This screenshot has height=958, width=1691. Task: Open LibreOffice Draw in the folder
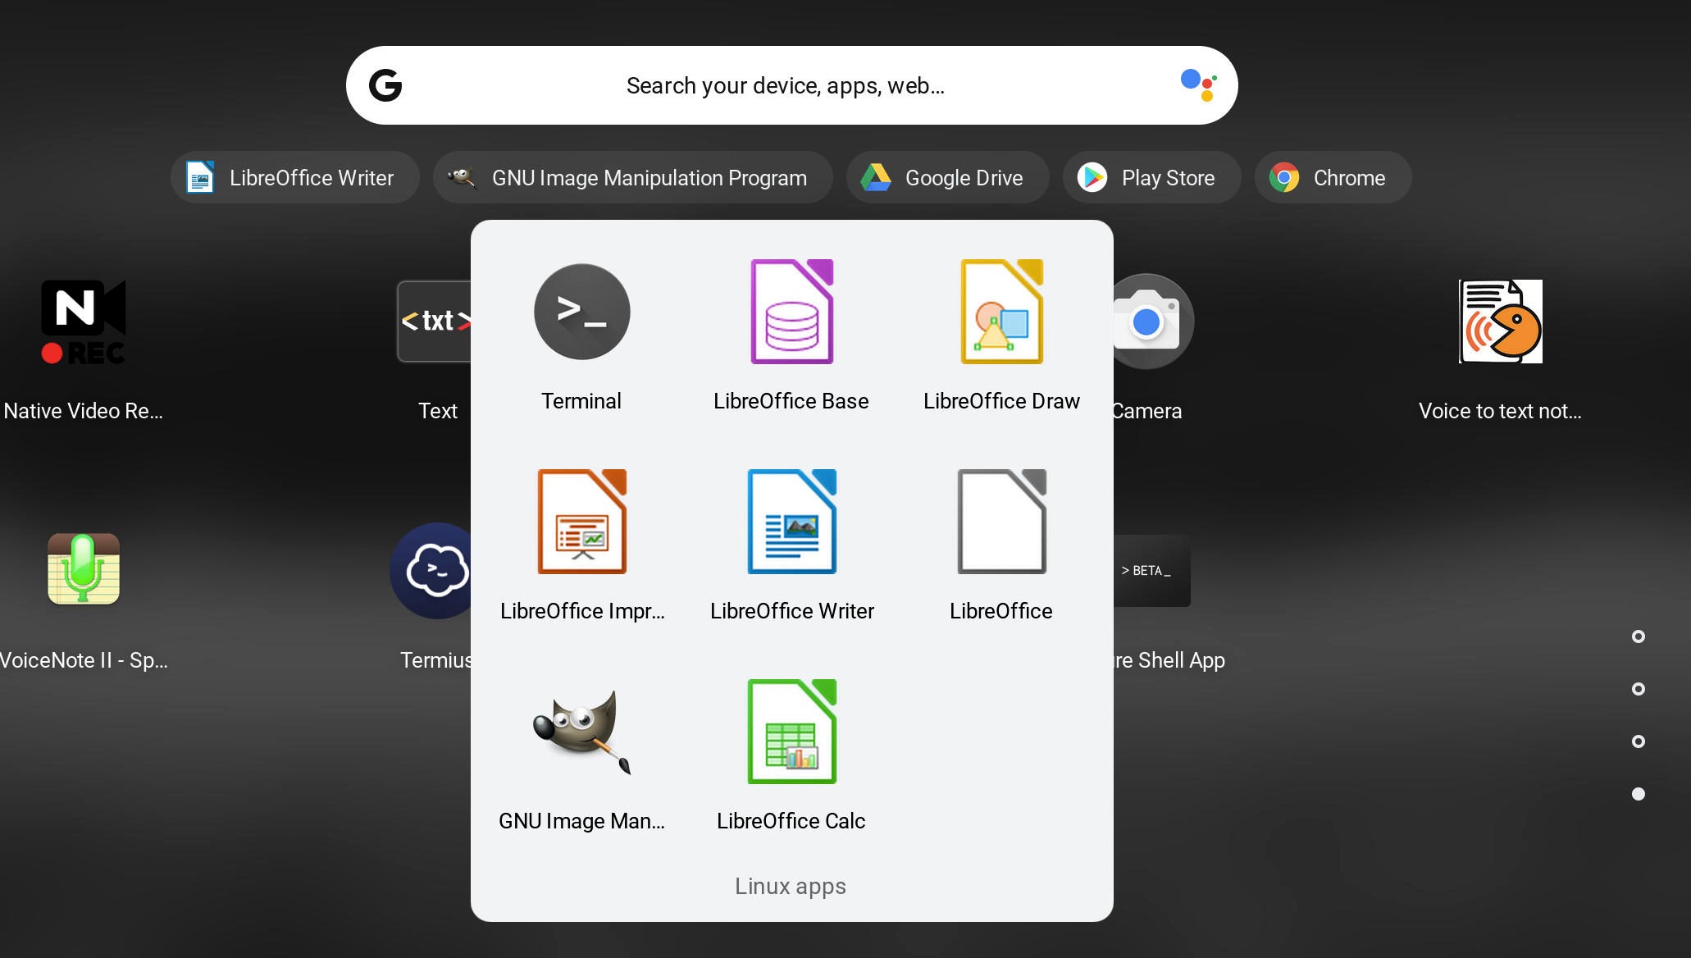(1001, 312)
